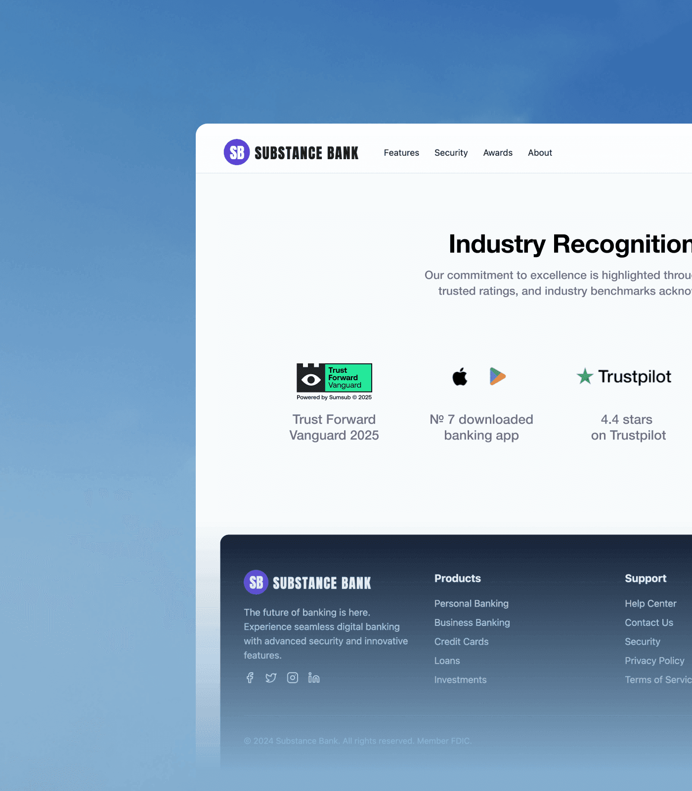Open the Help Center link
The height and width of the screenshot is (791, 692).
pyautogui.click(x=650, y=604)
